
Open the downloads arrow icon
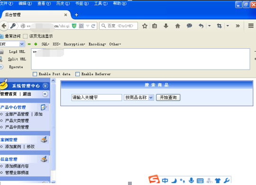pyautogui.click(x=166, y=26)
